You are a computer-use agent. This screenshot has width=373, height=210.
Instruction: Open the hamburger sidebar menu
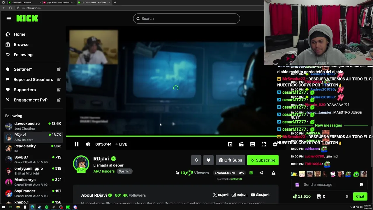coord(9,18)
